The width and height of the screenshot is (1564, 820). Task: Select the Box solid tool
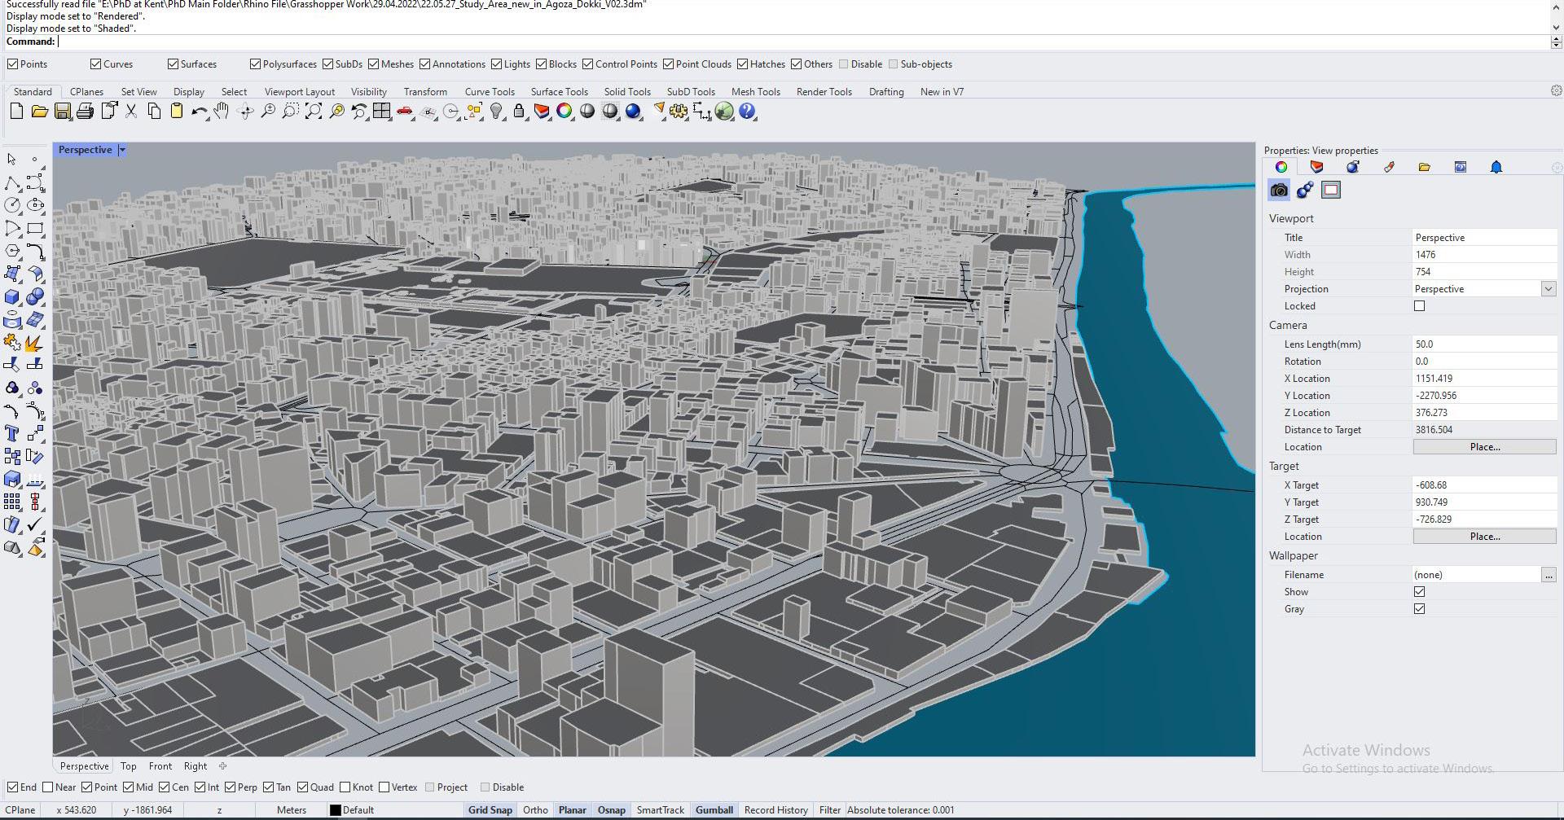(12, 297)
